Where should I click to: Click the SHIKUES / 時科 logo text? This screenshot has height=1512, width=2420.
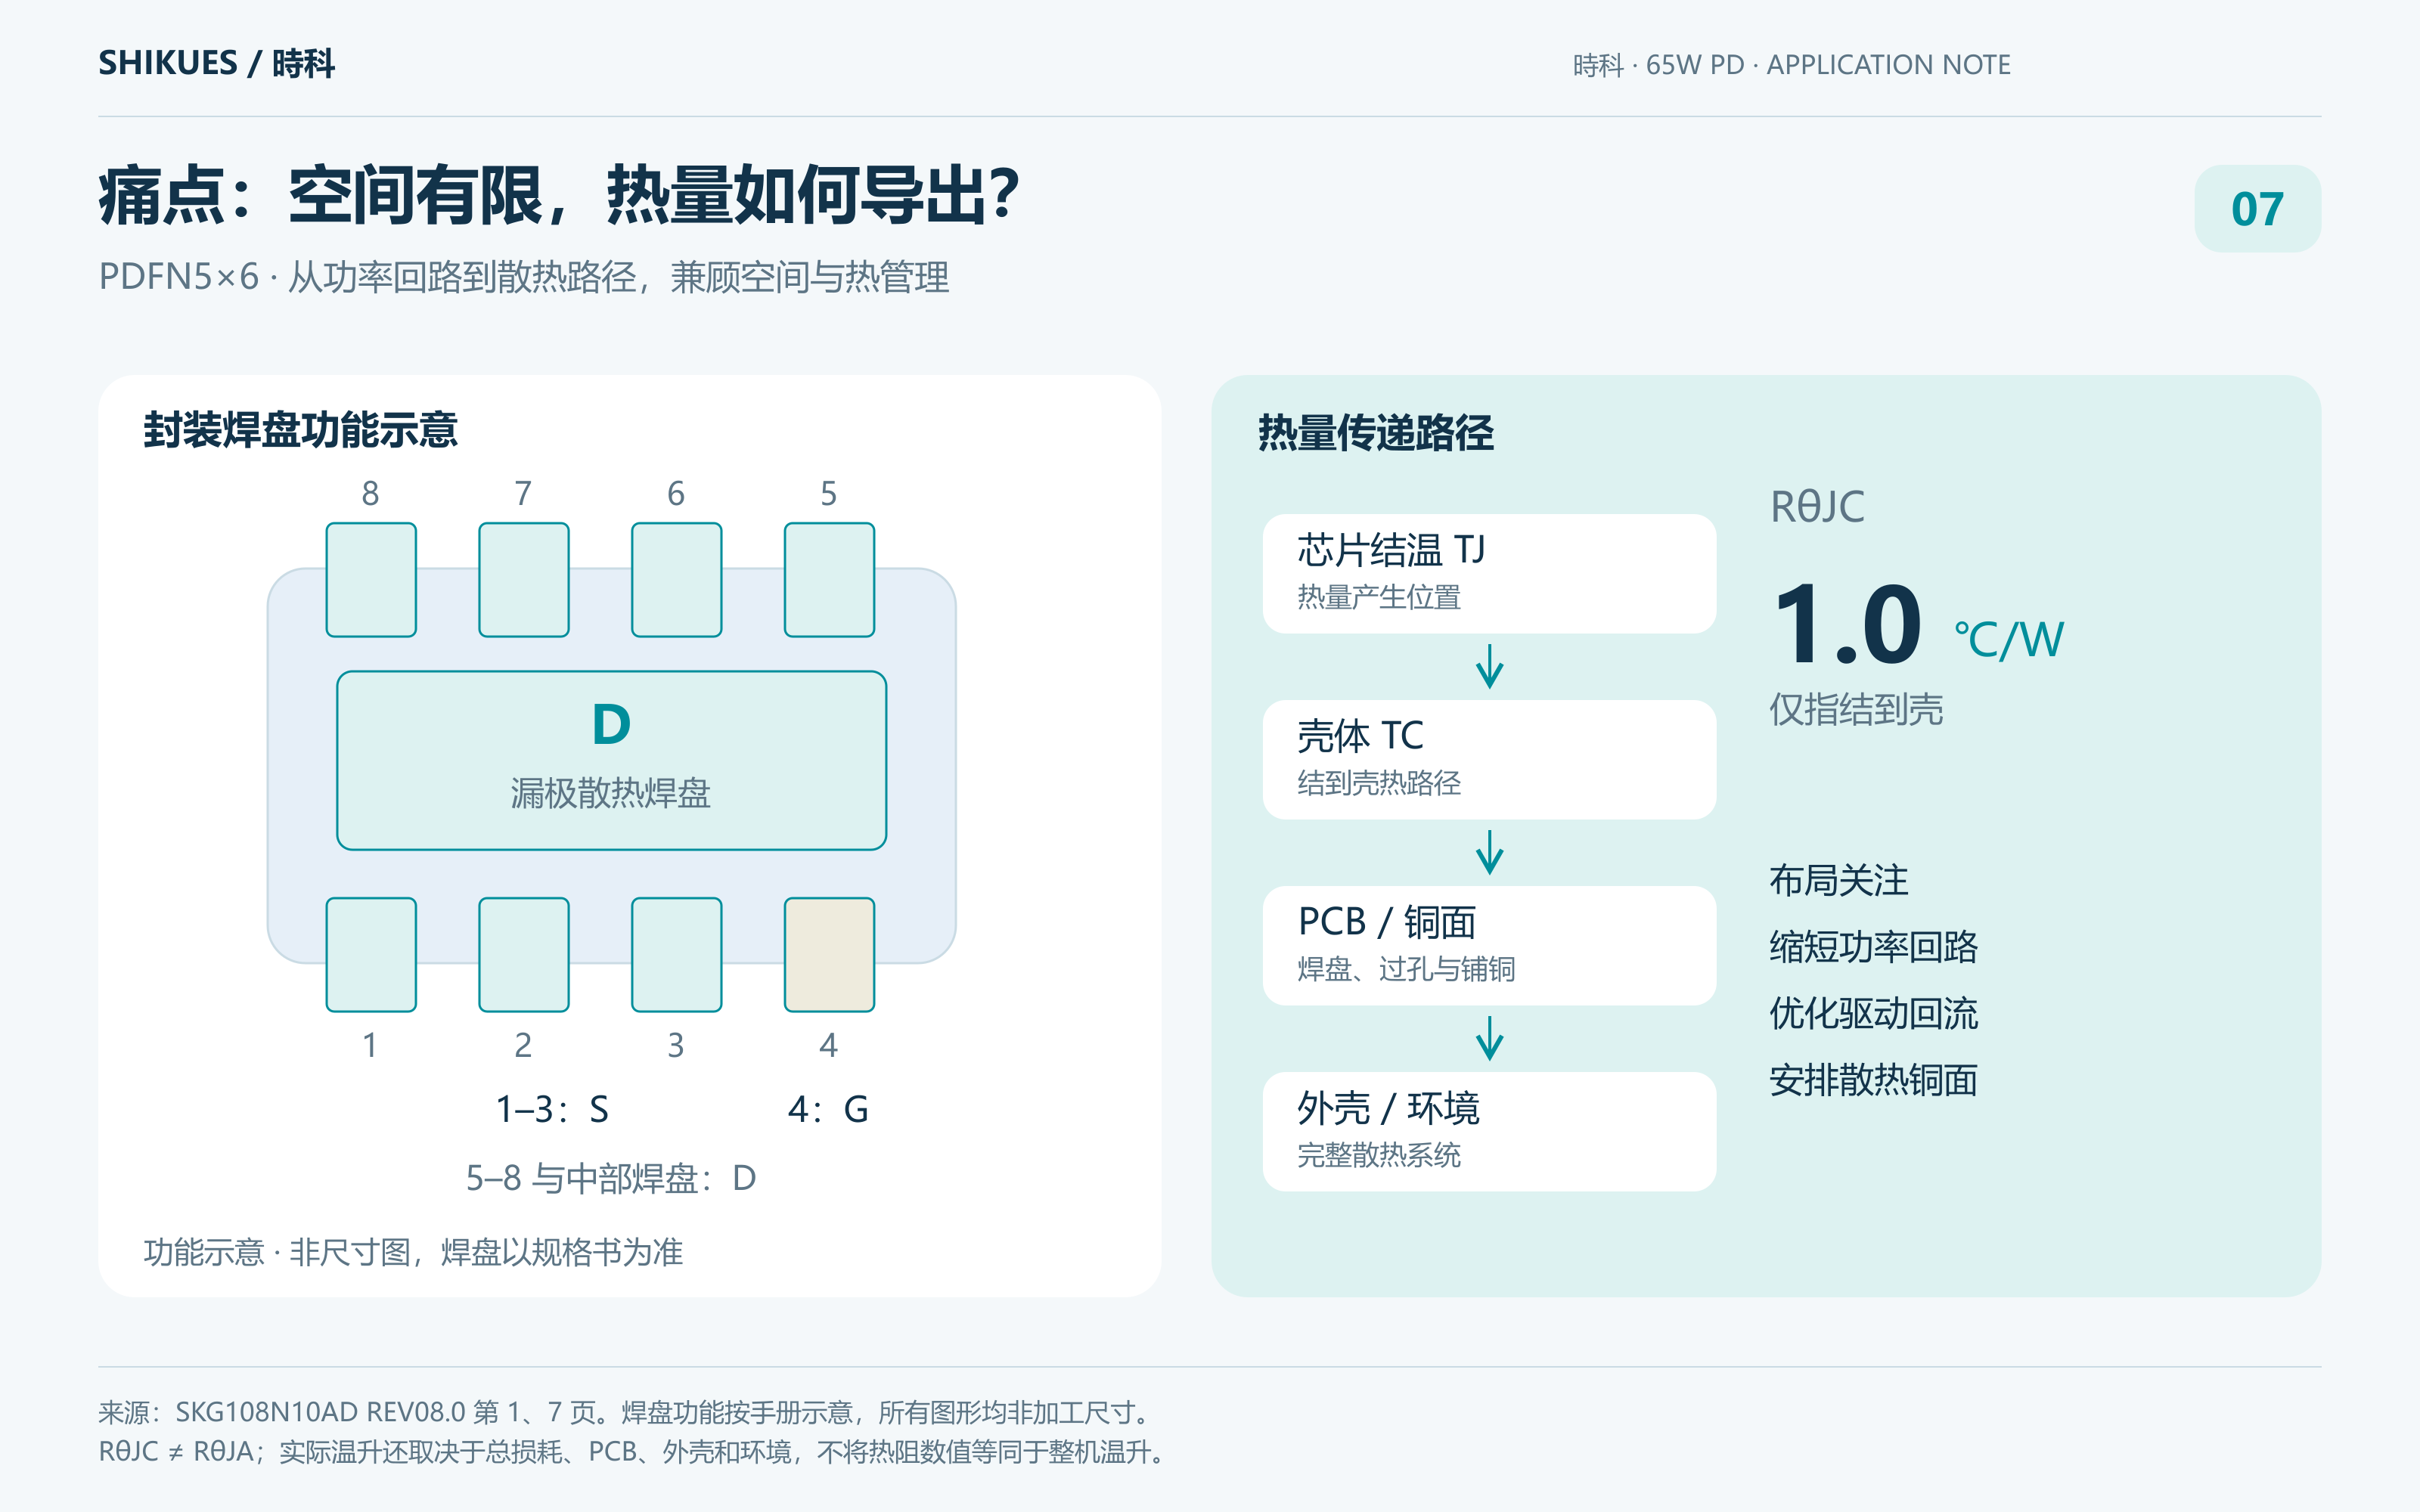pos(216,63)
